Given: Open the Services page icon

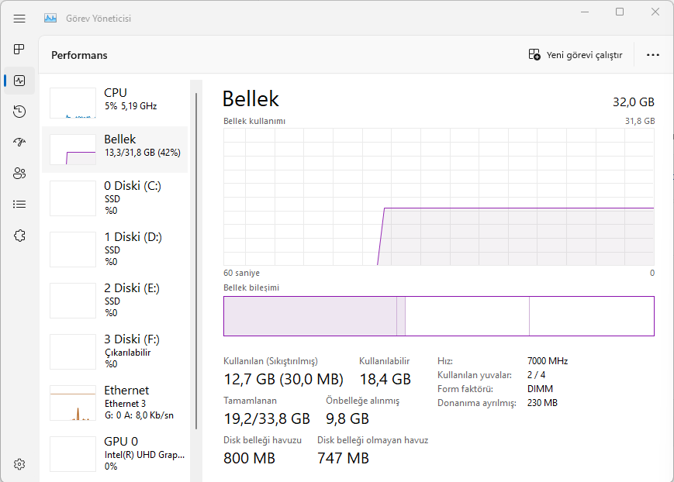Looking at the screenshot, I should point(19,236).
